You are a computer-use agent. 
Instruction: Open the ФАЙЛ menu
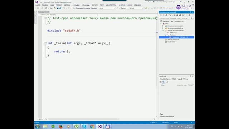click(x=38, y=5)
